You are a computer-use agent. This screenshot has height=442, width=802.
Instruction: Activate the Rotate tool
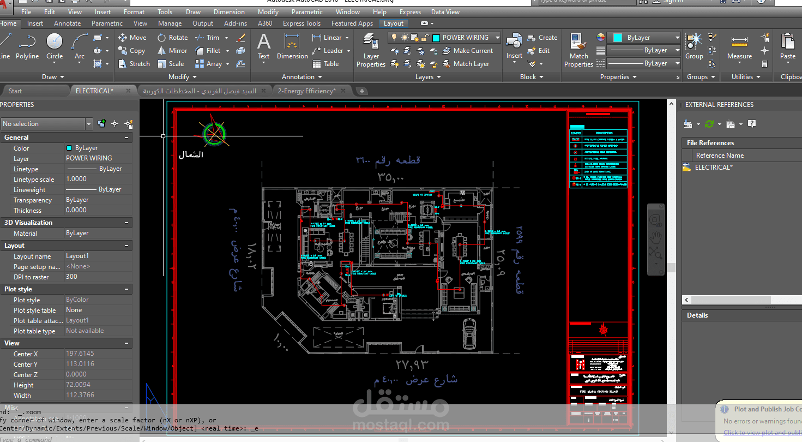pos(172,38)
